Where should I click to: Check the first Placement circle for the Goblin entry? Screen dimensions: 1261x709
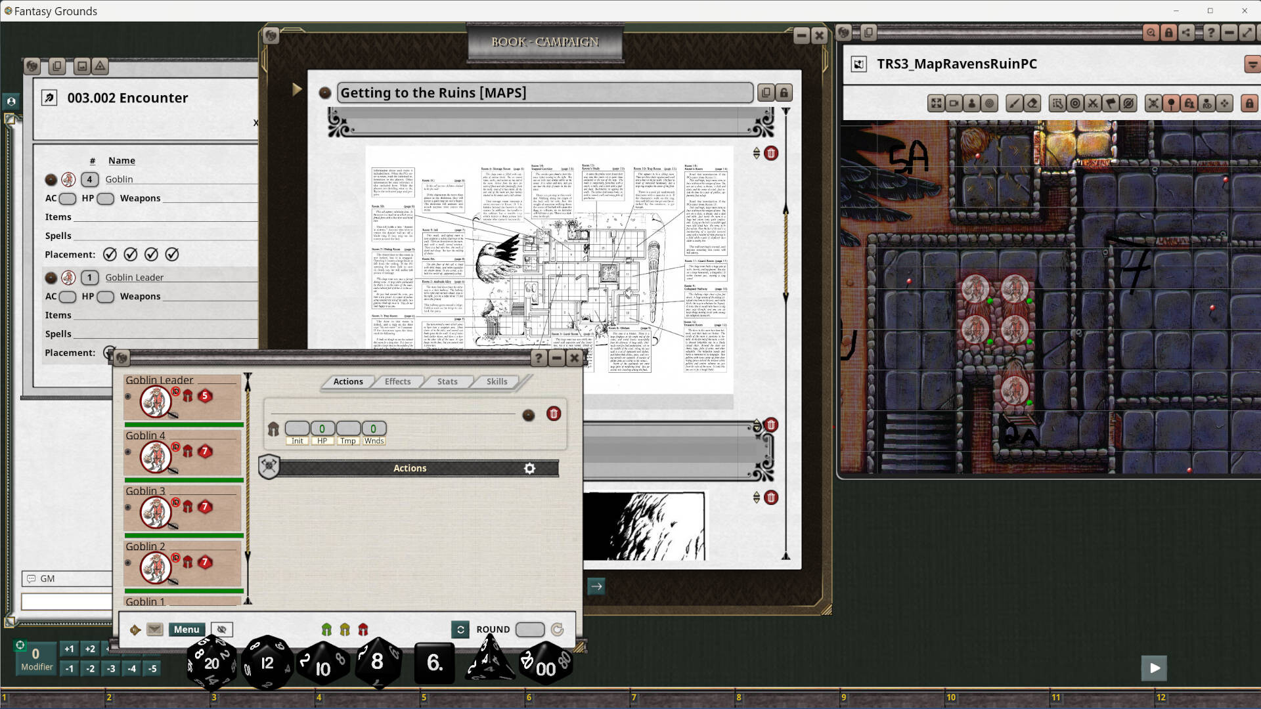click(110, 254)
